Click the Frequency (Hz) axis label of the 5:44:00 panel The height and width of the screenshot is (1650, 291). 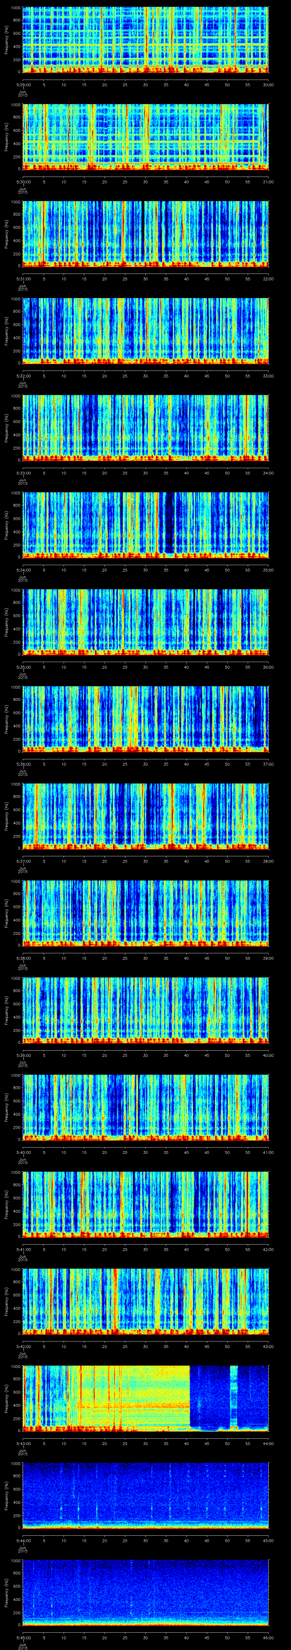click(7, 1495)
